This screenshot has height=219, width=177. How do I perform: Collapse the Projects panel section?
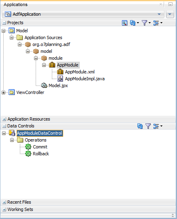pos(4,23)
